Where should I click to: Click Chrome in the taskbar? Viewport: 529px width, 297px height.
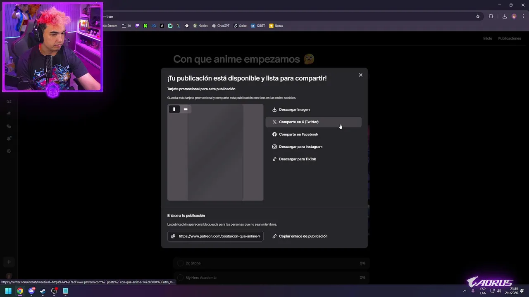tap(20, 291)
